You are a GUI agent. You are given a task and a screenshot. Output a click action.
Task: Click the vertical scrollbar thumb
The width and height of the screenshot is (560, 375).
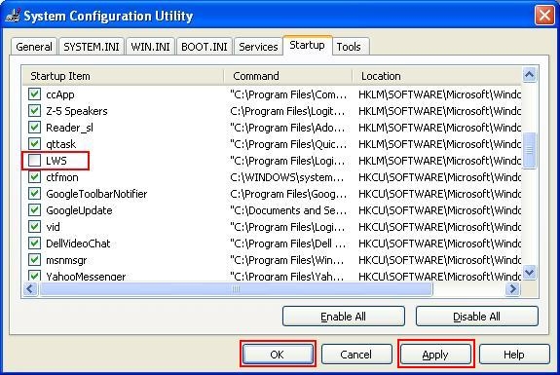tap(529, 150)
